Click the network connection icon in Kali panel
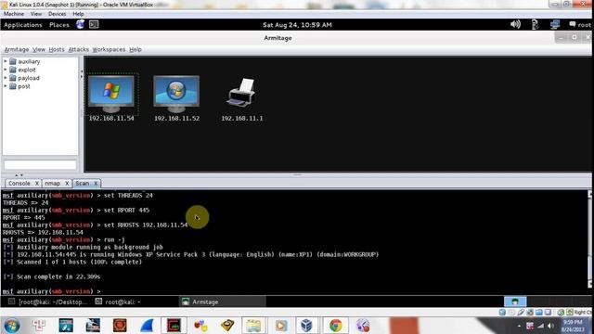The image size is (594, 334). click(x=555, y=25)
